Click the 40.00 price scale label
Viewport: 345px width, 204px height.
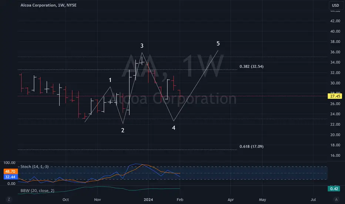pos(335,31)
